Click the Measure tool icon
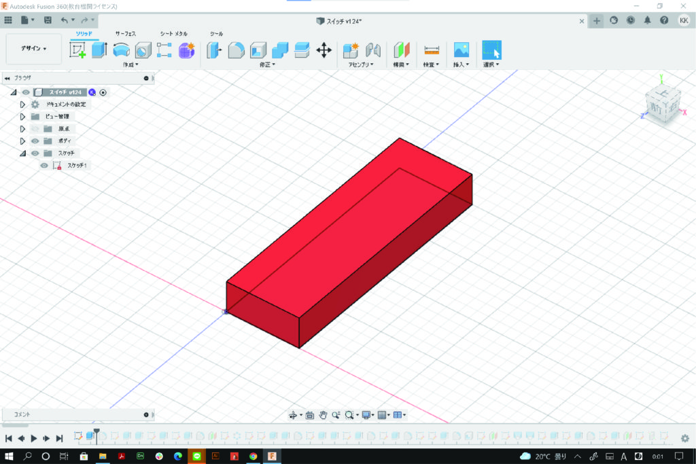This screenshot has height=464, width=696. (432, 50)
